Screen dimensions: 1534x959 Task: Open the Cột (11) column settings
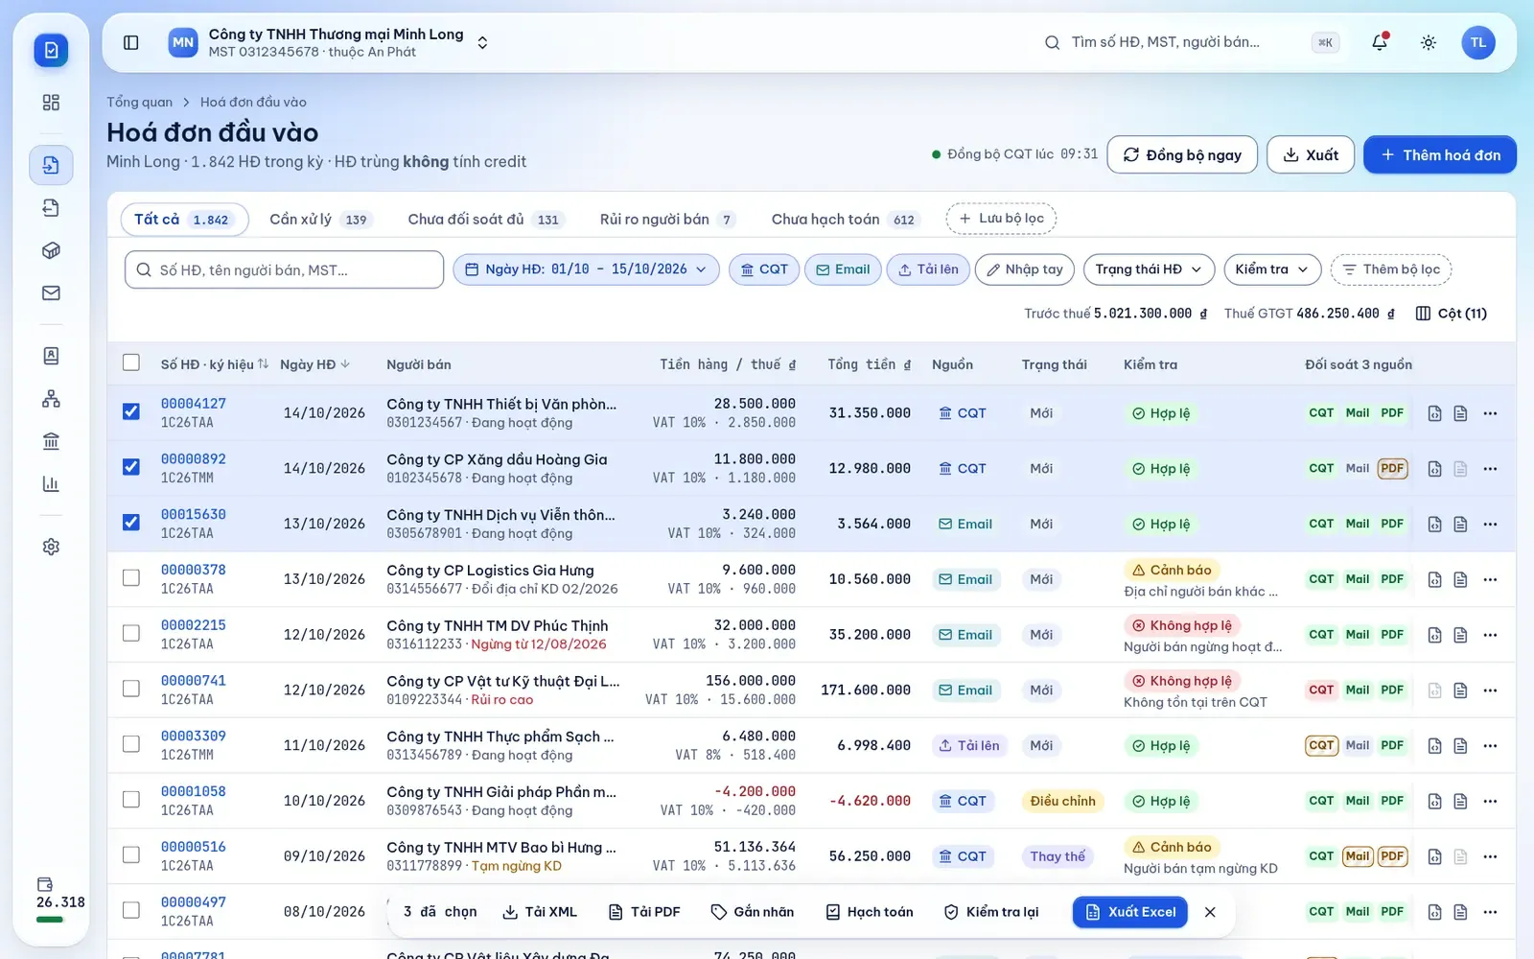click(x=1452, y=314)
